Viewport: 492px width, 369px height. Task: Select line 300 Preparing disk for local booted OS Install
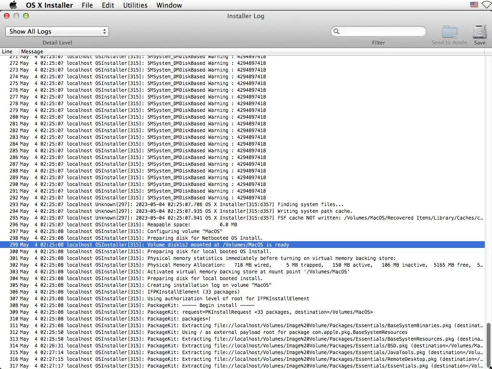[x=242, y=252]
